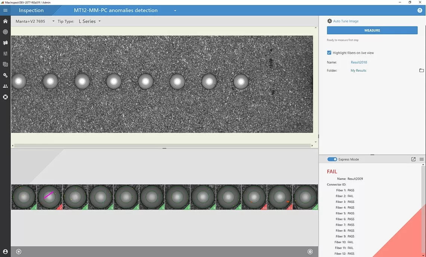Click 'Ready to measure first step' status
426x257 pixels.
tap(343, 40)
